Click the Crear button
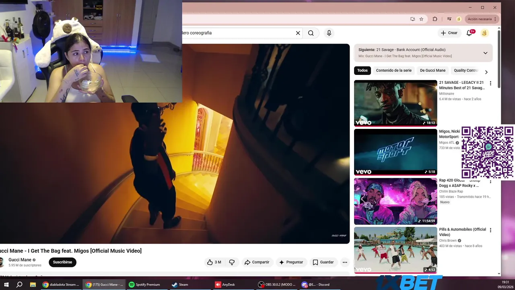The width and height of the screenshot is (515, 290). pyautogui.click(x=449, y=33)
